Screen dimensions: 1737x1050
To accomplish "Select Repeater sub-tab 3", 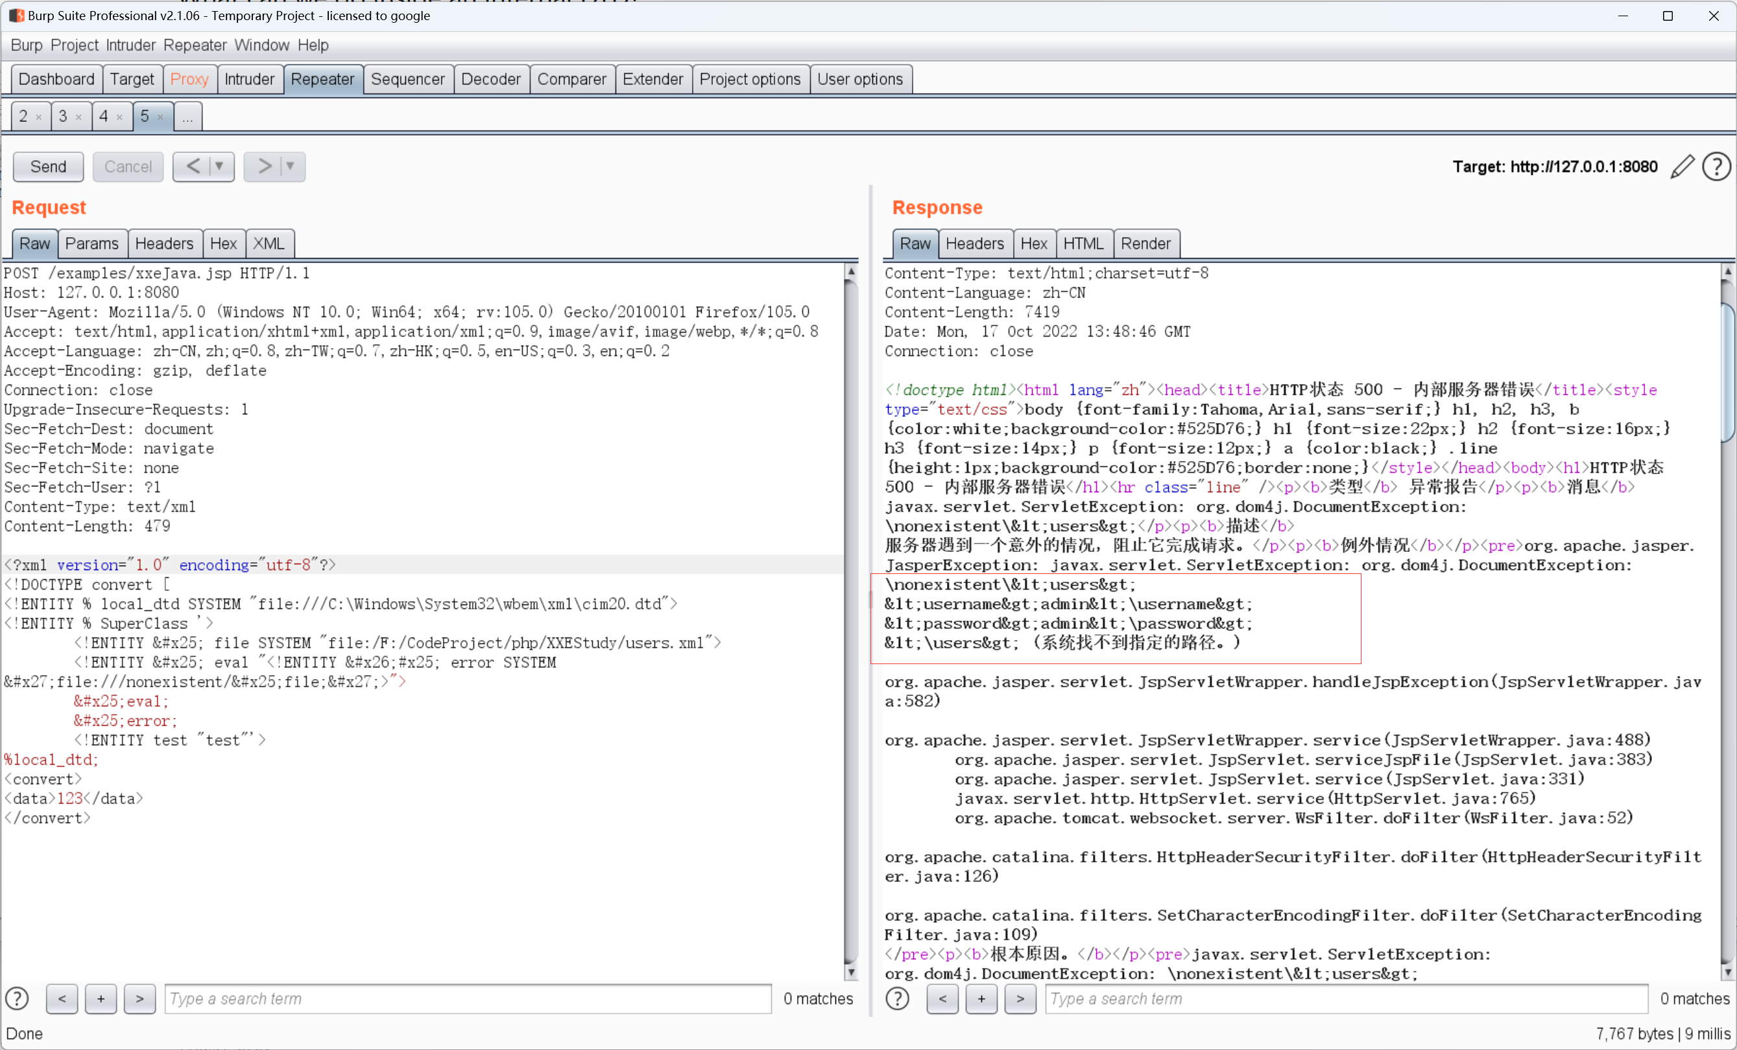I will 63,116.
